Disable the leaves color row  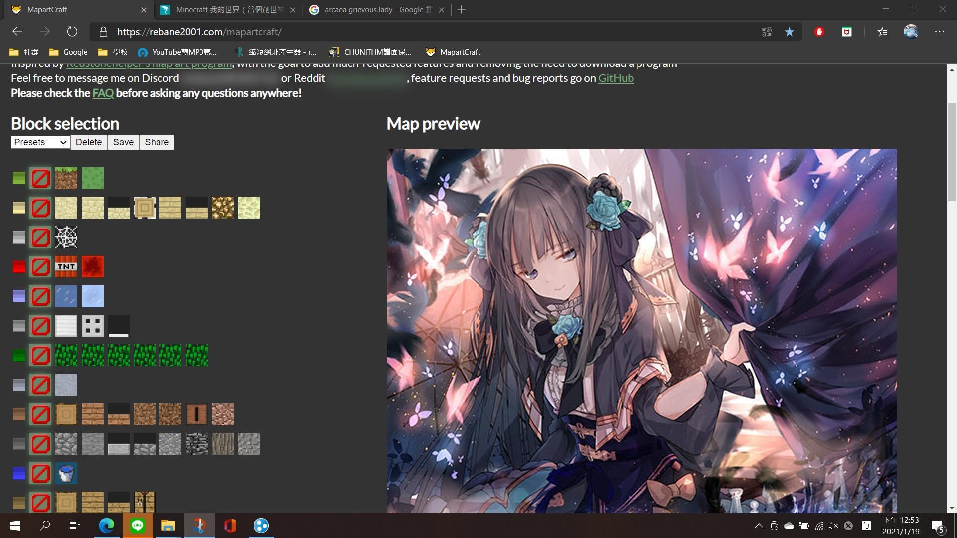tap(40, 355)
